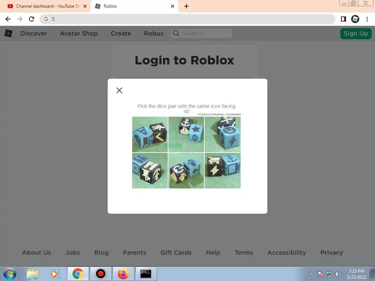Open the Blog footer link
This screenshot has width=375, height=281.
tap(101, 252)
